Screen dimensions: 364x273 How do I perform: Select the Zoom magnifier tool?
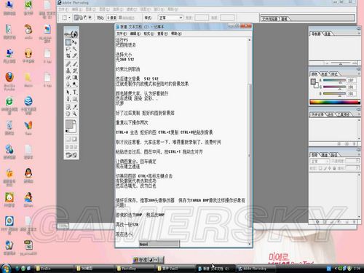75,114
